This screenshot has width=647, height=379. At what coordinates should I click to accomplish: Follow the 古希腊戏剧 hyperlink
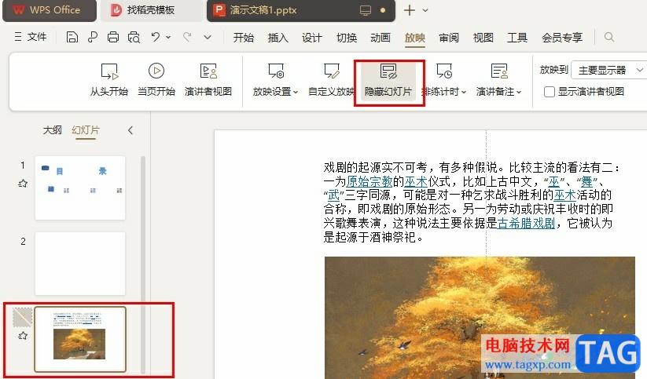pos(526,224)
